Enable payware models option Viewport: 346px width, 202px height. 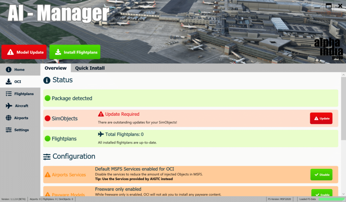321,194
